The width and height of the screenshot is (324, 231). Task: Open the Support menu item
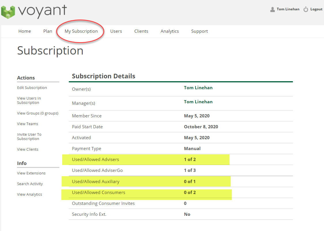point(199,31)
